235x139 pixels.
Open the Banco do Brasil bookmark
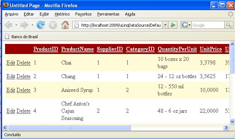[21, 37]
